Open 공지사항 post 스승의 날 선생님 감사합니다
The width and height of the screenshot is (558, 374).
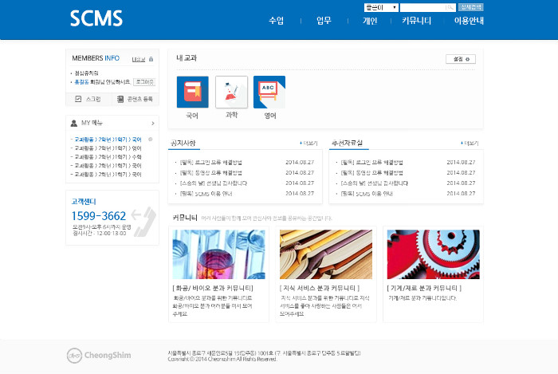click(214, 183)
